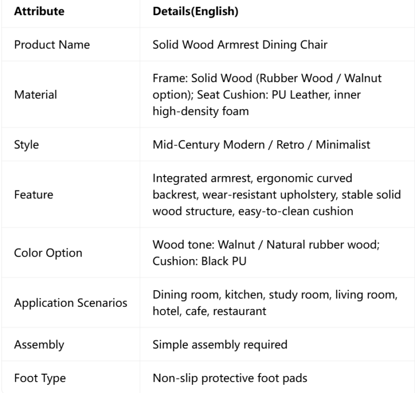The image size is (415, 393).
Task: Click the Integrated armrest feature description
Action: tap(276, 195)
